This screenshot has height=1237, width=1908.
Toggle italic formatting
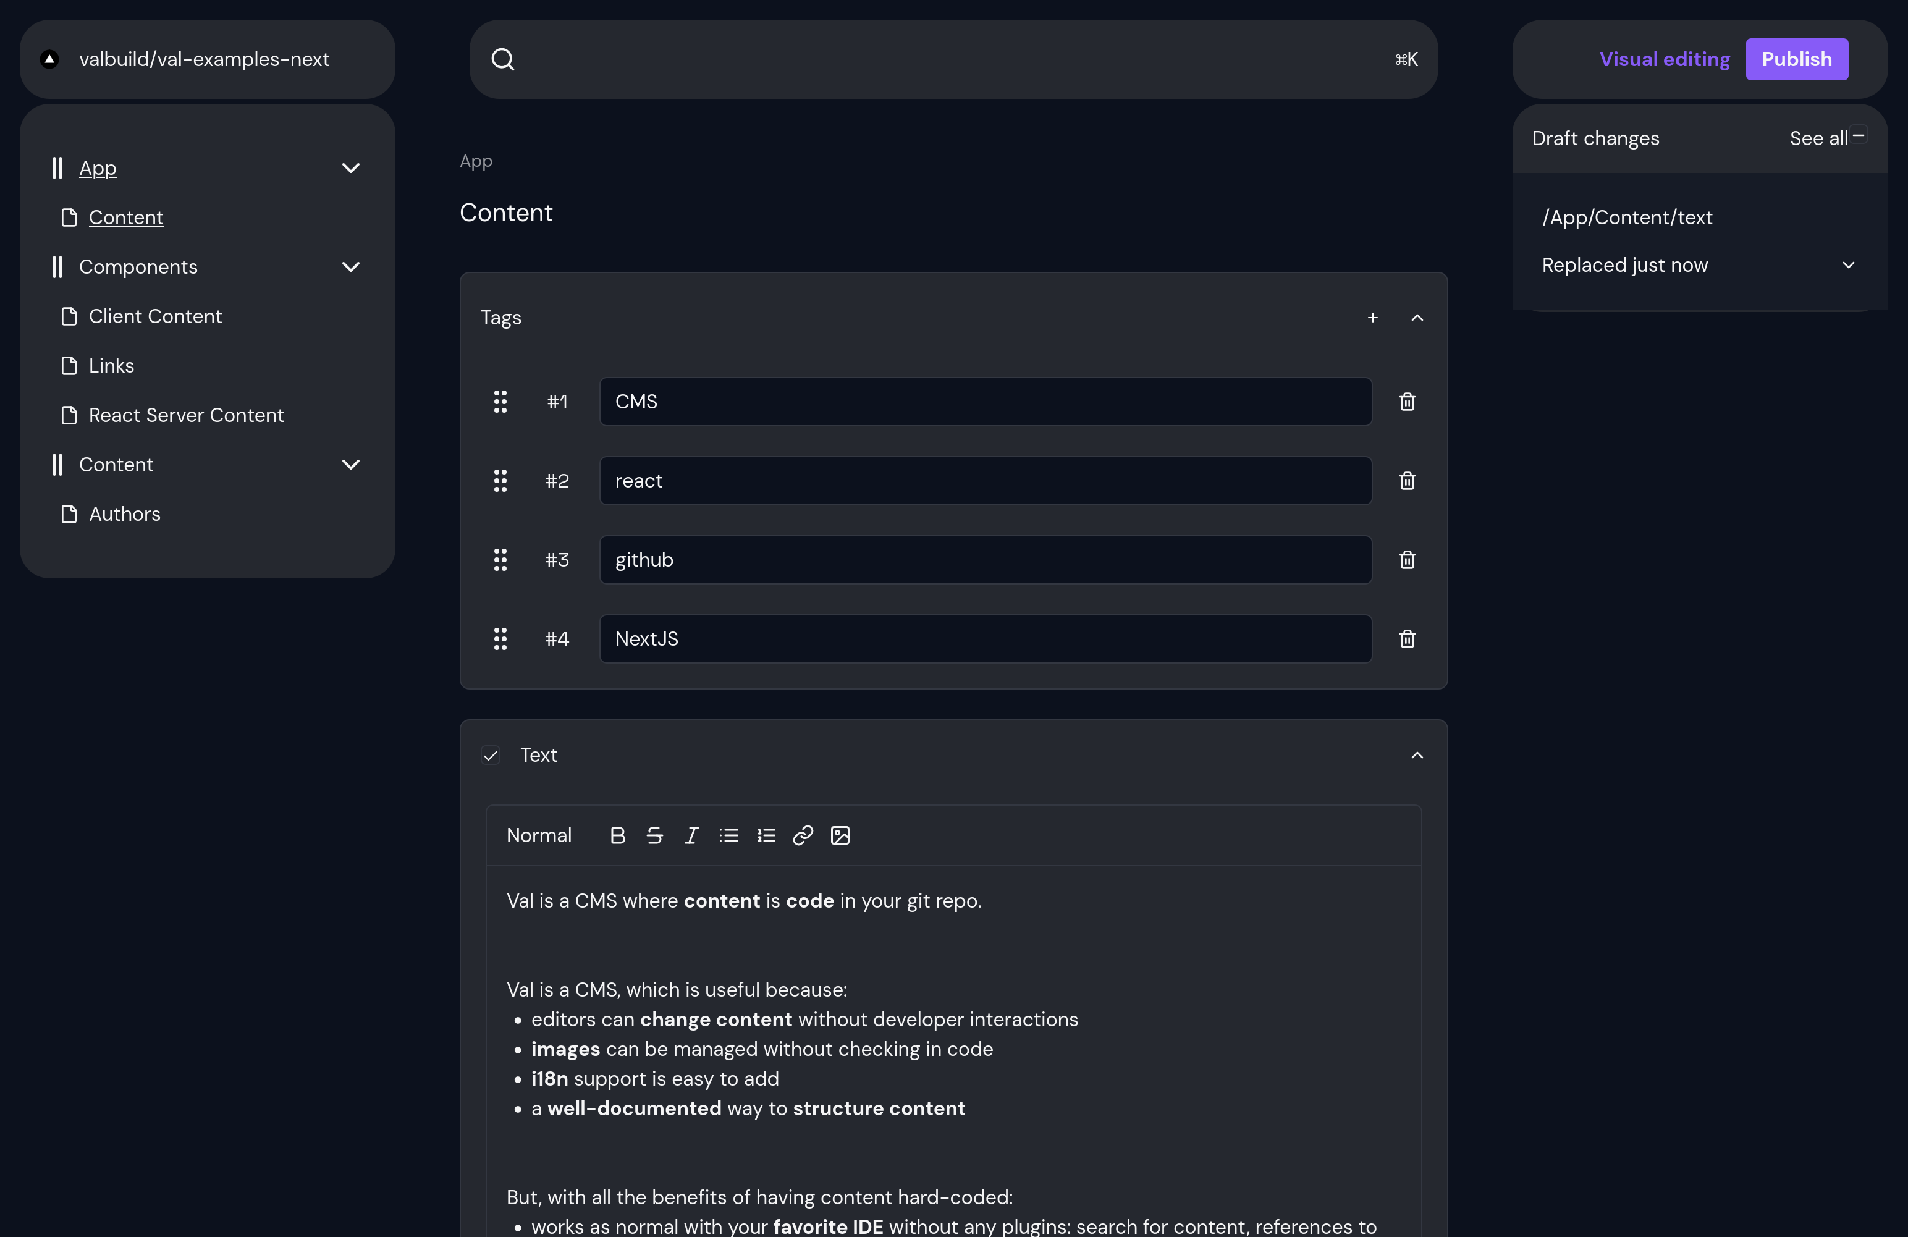[691, 835]
